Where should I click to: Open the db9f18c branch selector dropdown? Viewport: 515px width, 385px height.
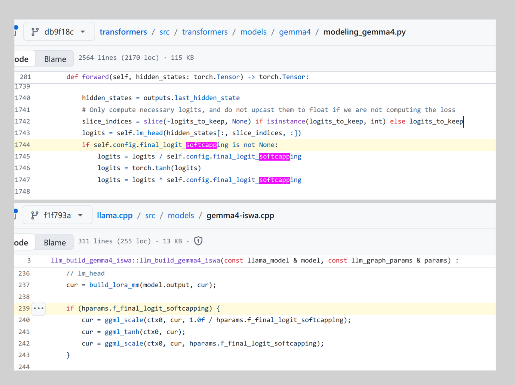pos(59,31)
